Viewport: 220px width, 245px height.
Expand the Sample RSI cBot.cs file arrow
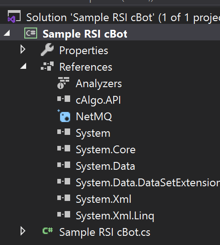pyautogui.click(x=23, y=231)
